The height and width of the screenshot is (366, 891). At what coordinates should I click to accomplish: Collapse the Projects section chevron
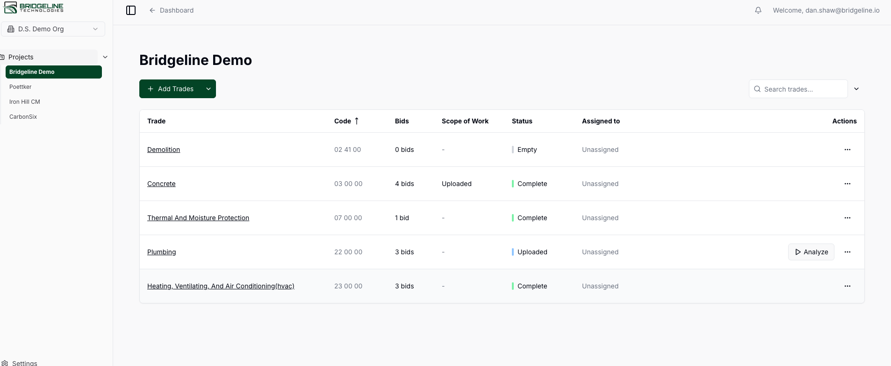click(x=105, y=57)
